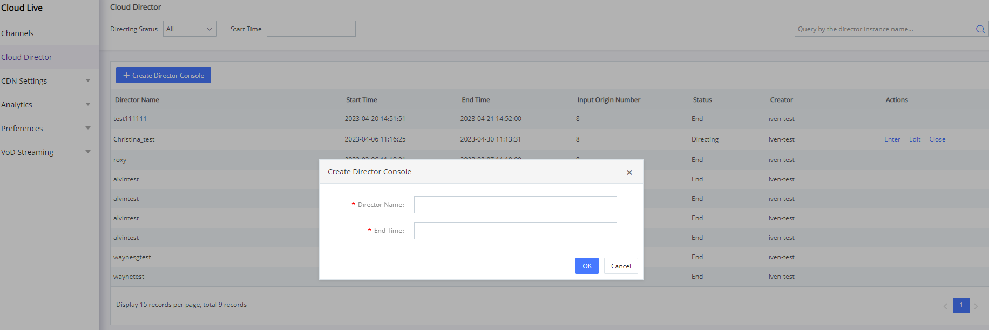Go to previous page arrow
This screenshot has height=330, width=989.
[945, 306]
